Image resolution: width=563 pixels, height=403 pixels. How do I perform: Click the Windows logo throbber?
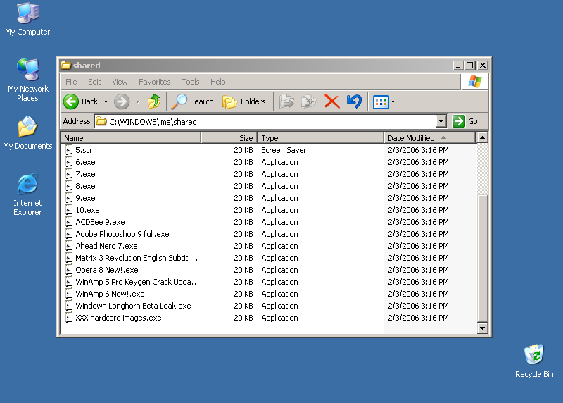474,82
